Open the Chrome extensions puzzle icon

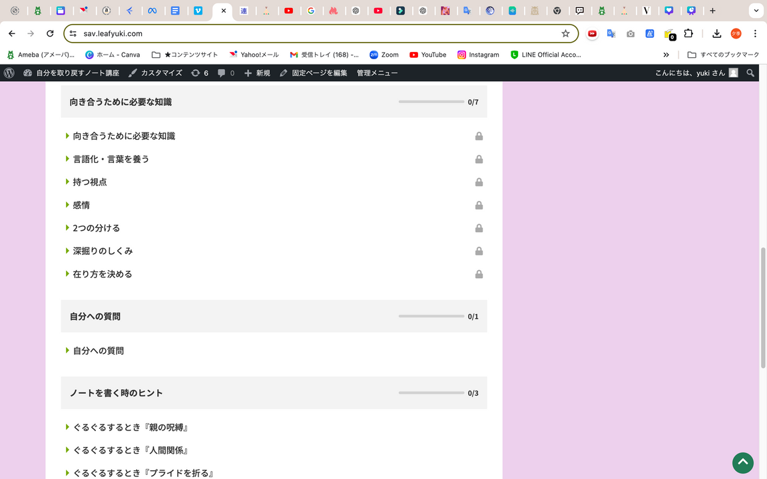tap(688, 33)
